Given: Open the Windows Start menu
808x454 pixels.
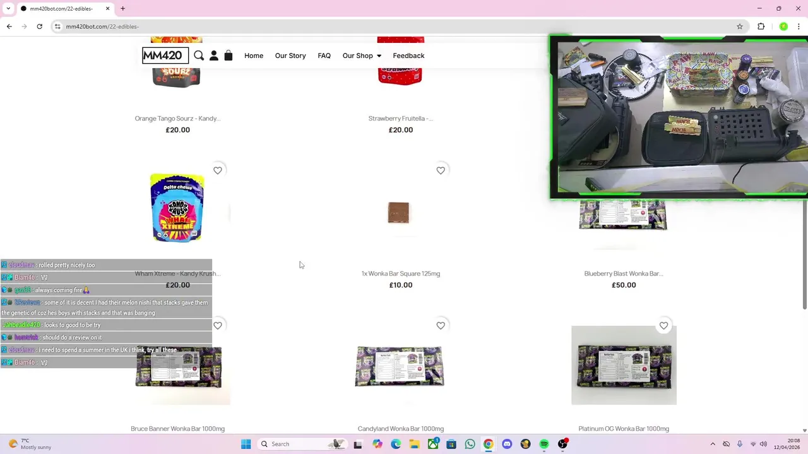Looking at the screenshot, I should [x=246, y=444].
